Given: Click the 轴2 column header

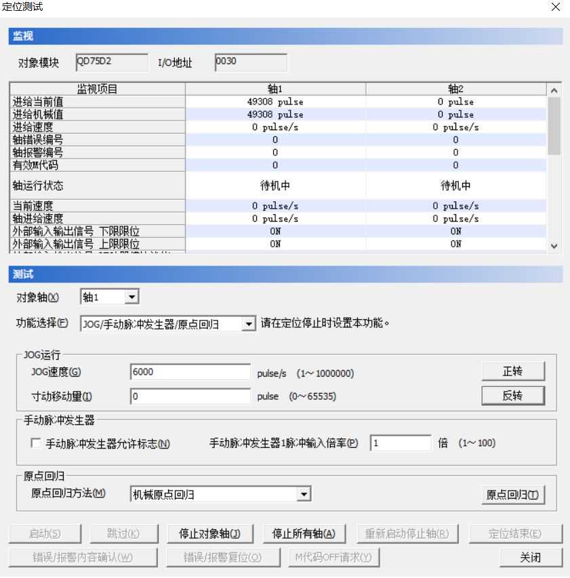Looking at the screenshot, I should 455,89.
